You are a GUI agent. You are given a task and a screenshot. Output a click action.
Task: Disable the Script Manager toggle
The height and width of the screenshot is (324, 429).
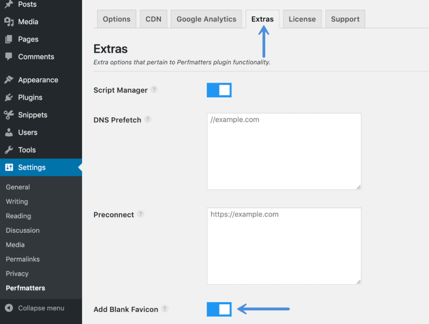tap(219, 90)
